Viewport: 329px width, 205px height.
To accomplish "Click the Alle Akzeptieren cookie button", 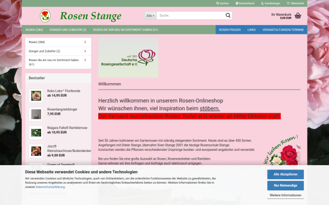I will 285,174.
